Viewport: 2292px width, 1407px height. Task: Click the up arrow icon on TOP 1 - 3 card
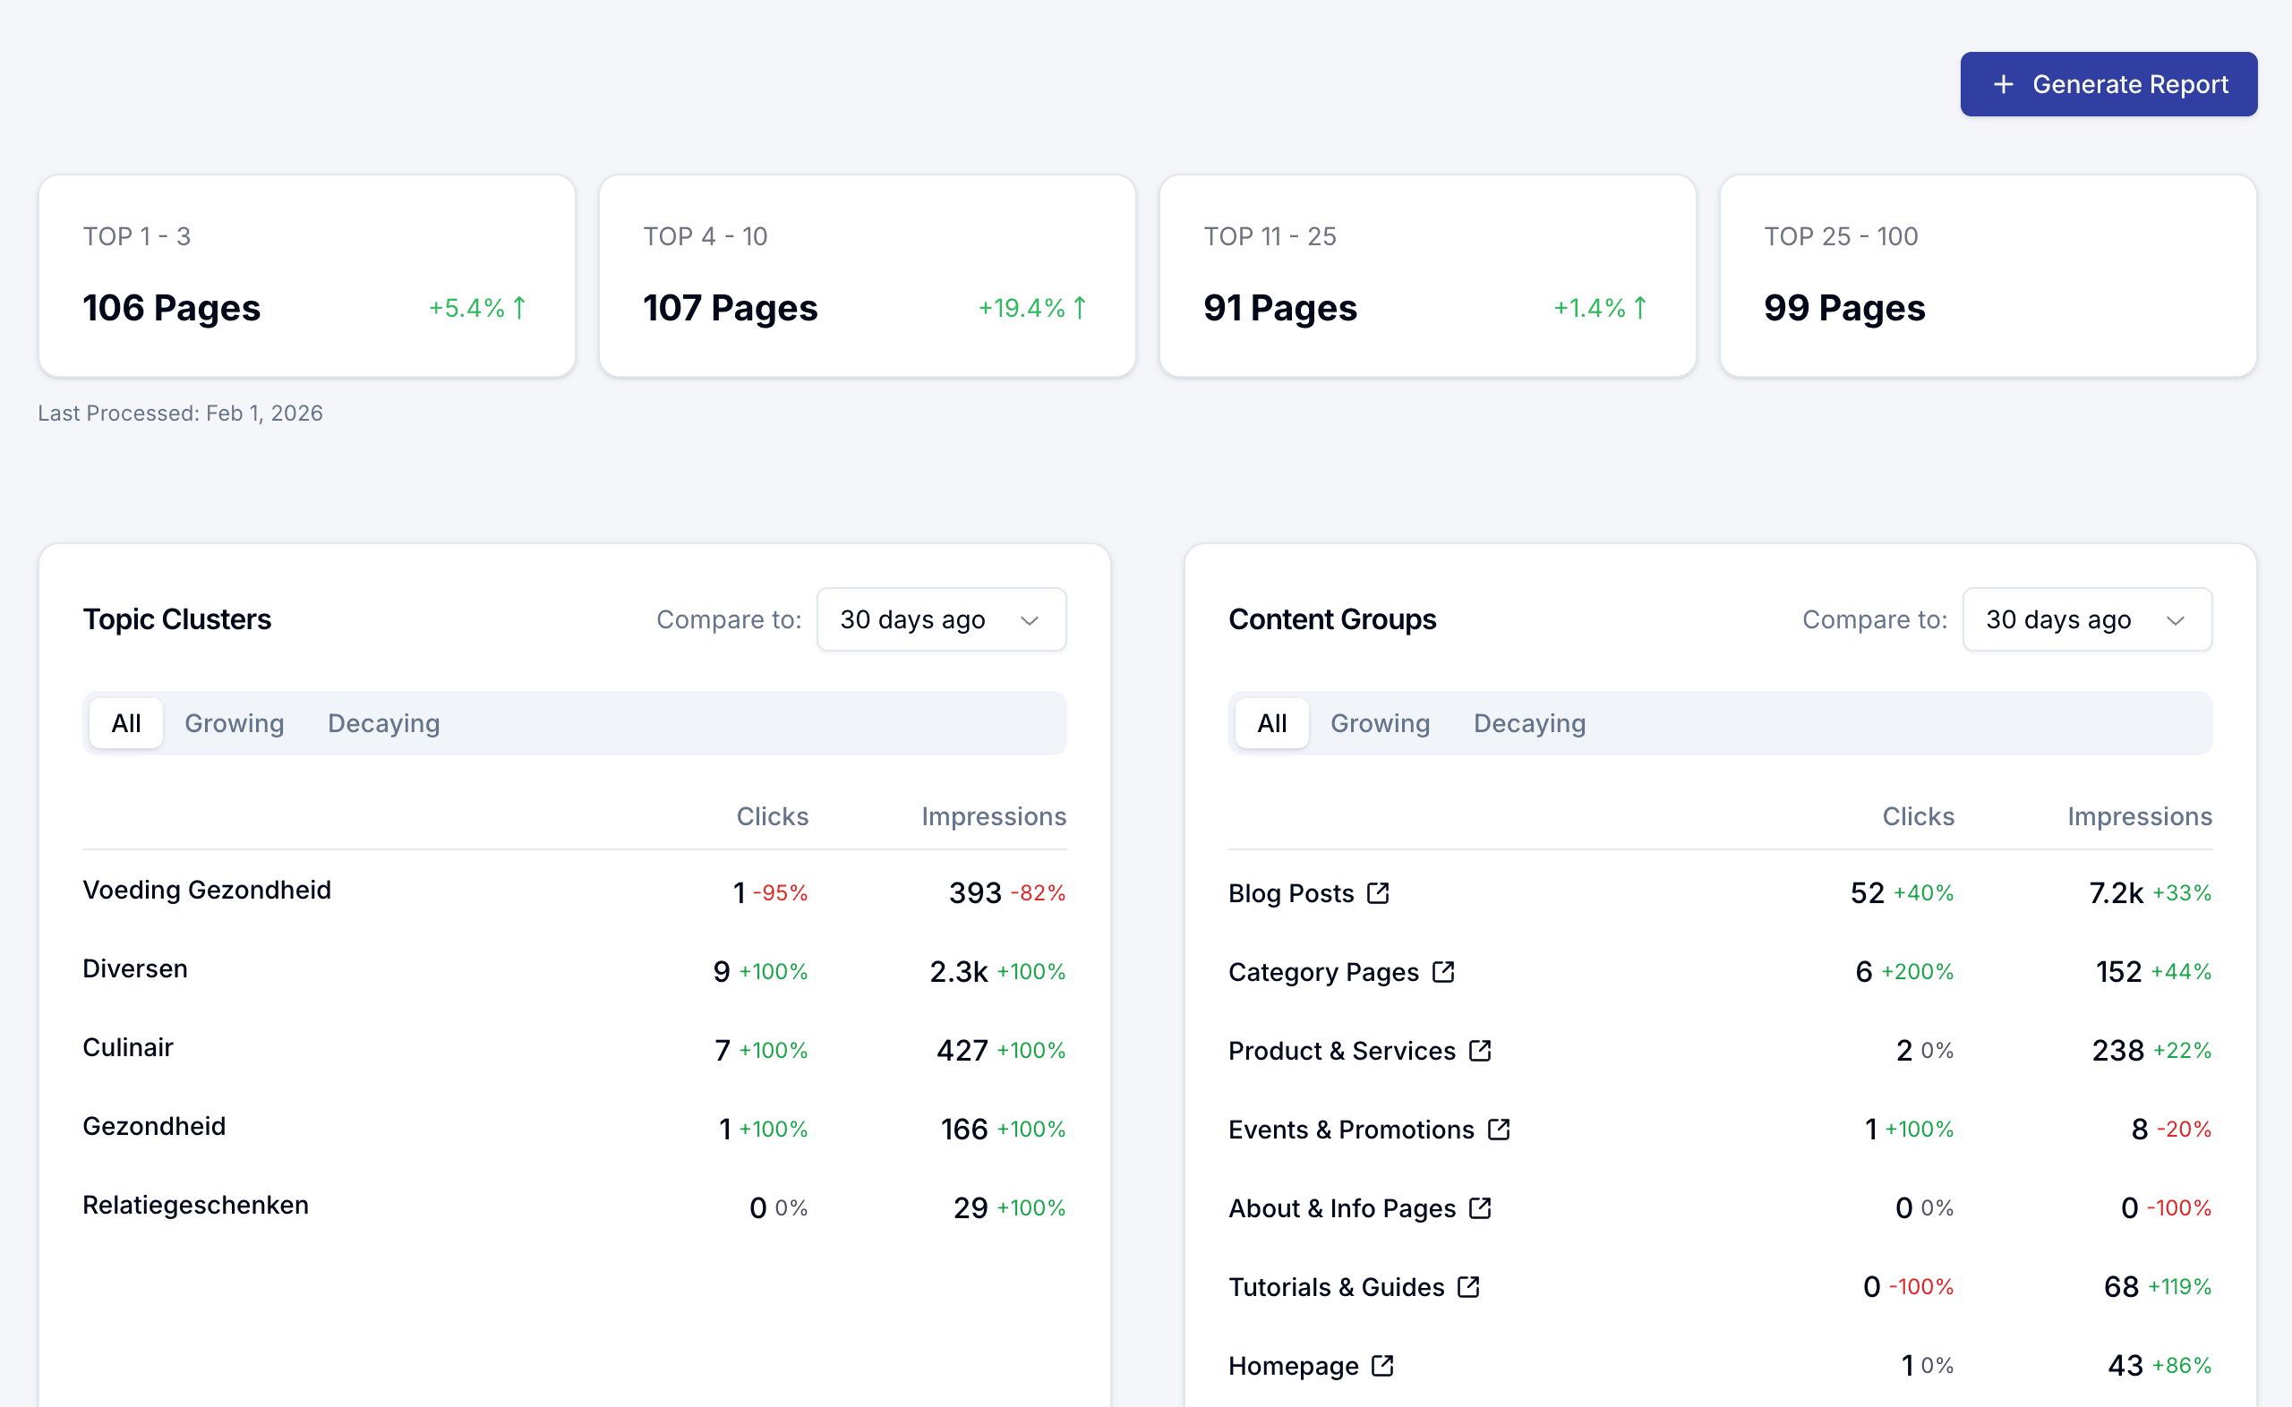coord(519,307)
